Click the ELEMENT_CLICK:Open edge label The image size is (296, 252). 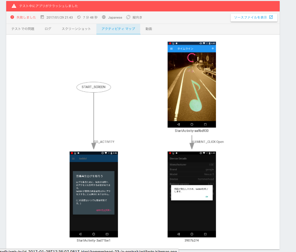point(208,142)
